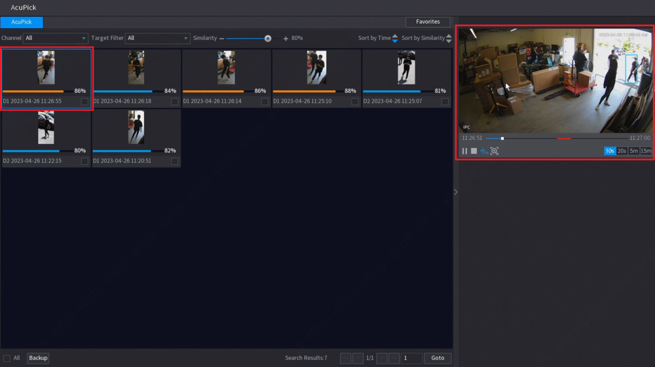Image resolution: width=655 pixels, height=367 pixels.
Task: Collapse the preview panel with the chevron
Action: [456, 192]
